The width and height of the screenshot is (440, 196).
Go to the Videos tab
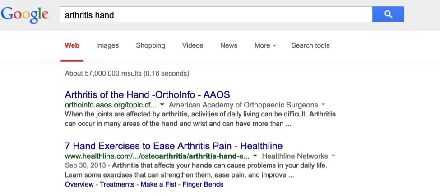click(193, 45)
